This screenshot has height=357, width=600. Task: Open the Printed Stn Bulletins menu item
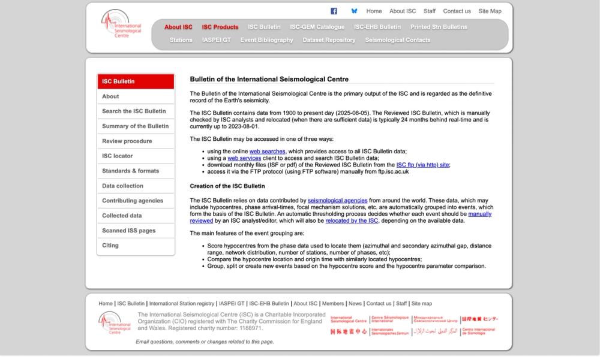(439, 27)
